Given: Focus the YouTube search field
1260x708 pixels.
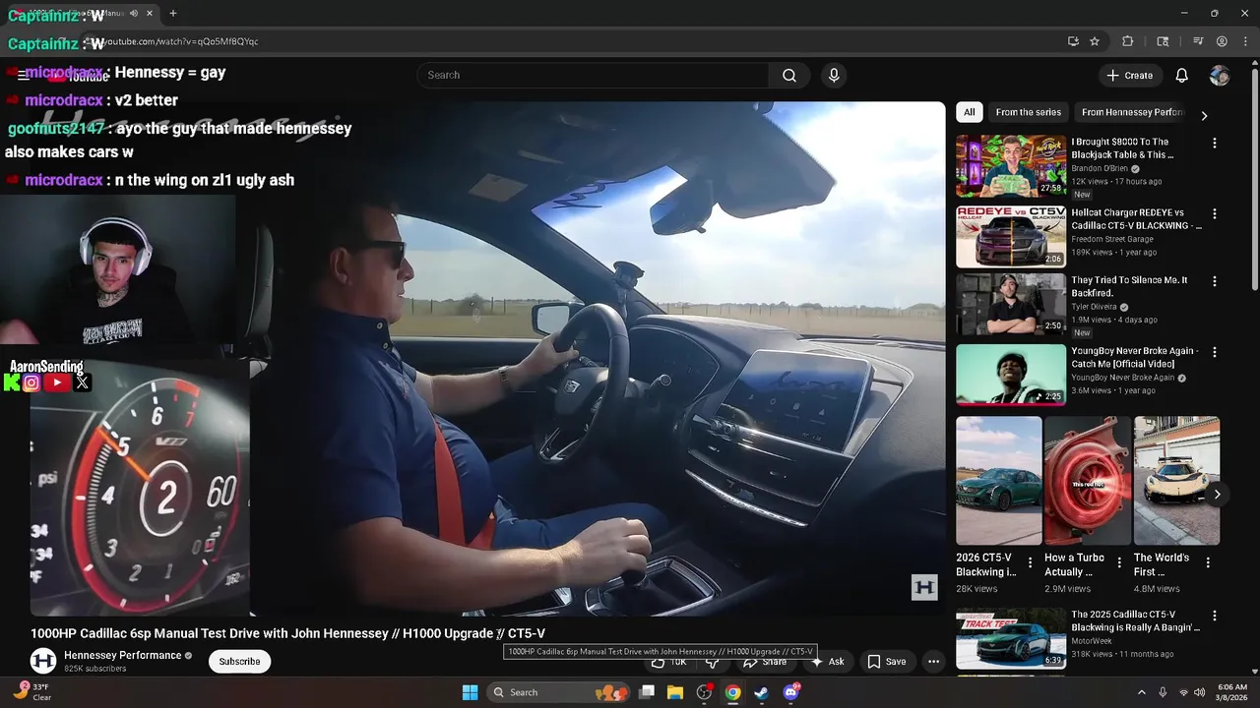Looking at the screenshot, I should tap(593, 76).
